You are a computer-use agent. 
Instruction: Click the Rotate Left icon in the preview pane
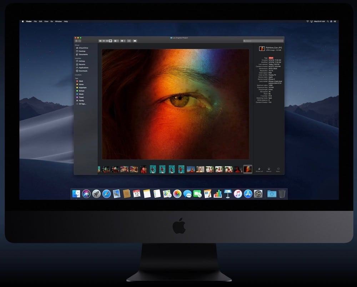(x=260, y=168)
